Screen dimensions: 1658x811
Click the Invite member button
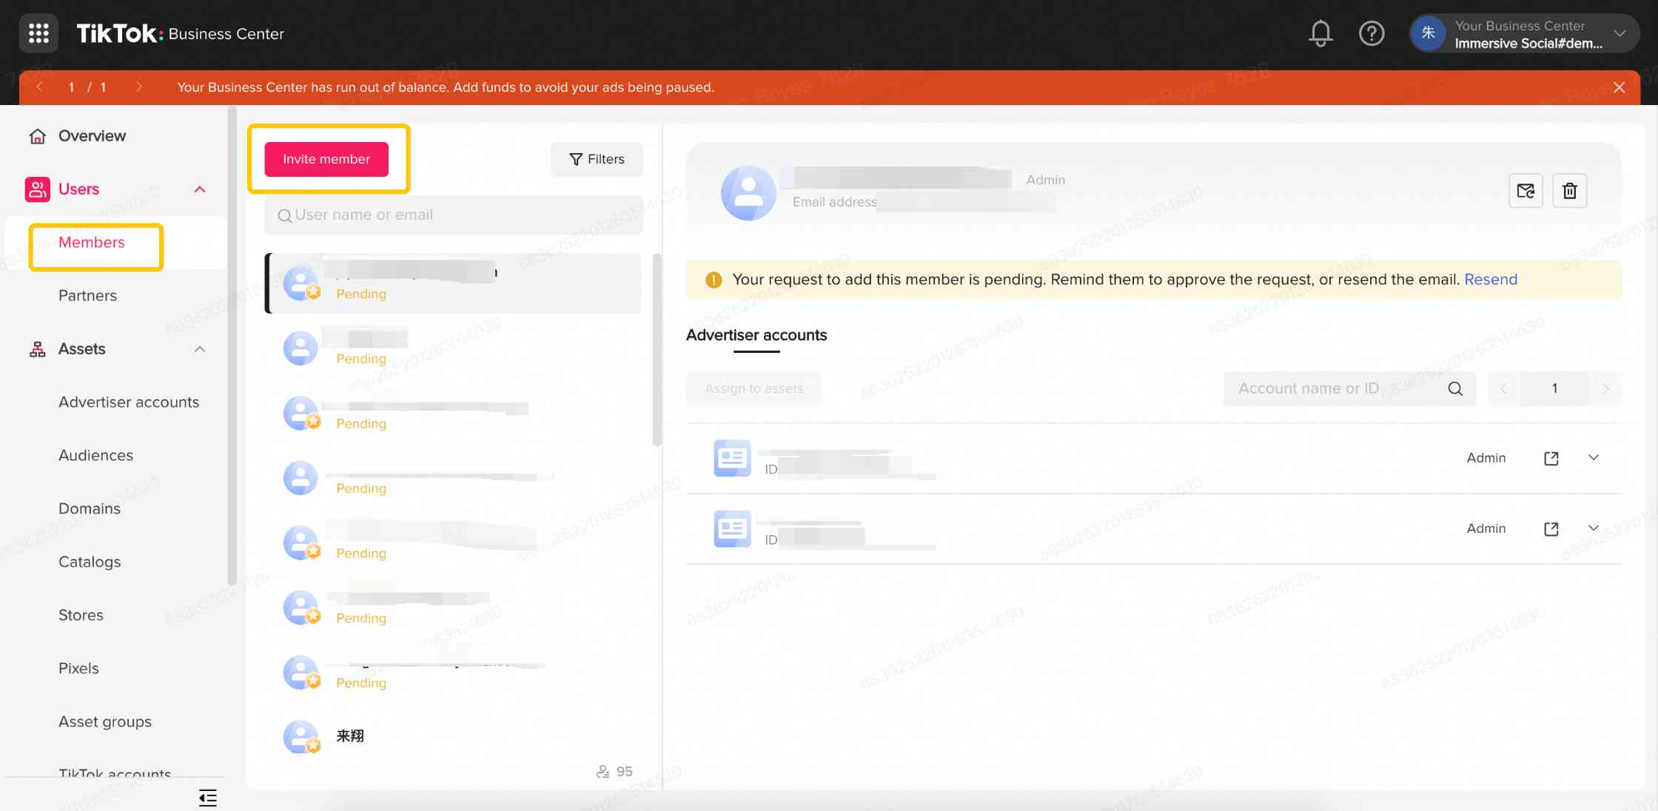(326, 159)
